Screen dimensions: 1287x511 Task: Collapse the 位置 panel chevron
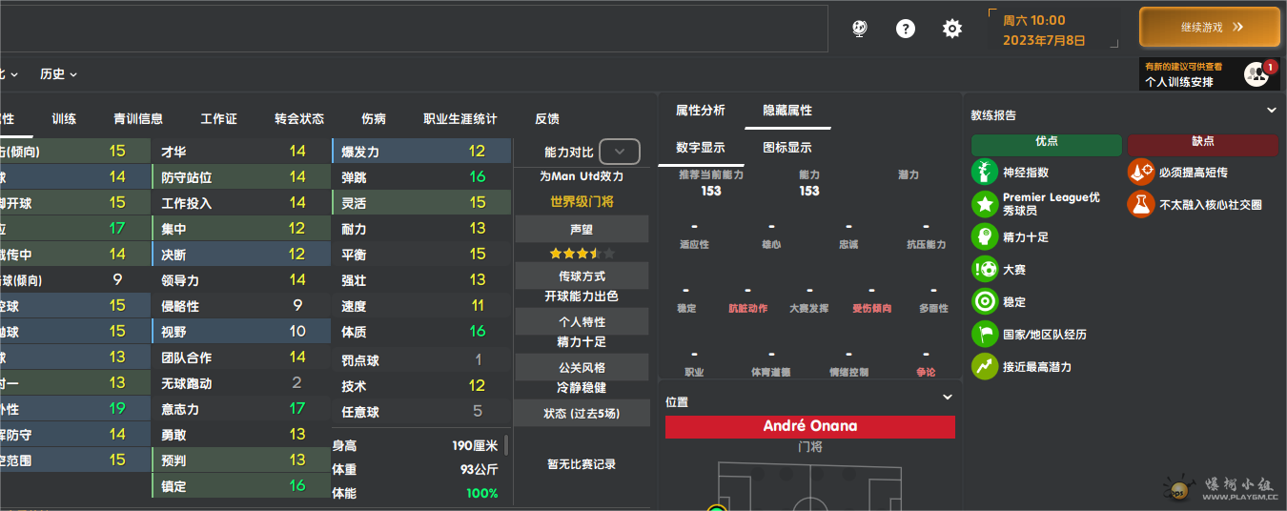(948, 397)
